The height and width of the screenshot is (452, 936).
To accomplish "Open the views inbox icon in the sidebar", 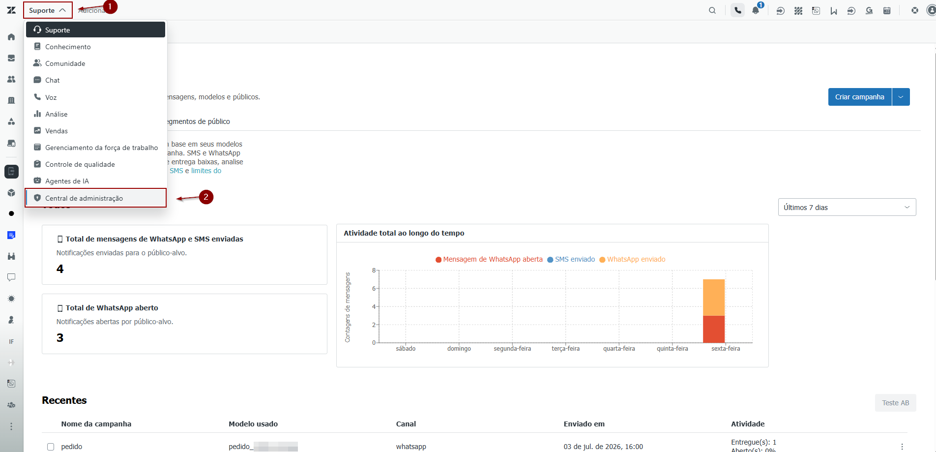I will (x=11, y=58).
